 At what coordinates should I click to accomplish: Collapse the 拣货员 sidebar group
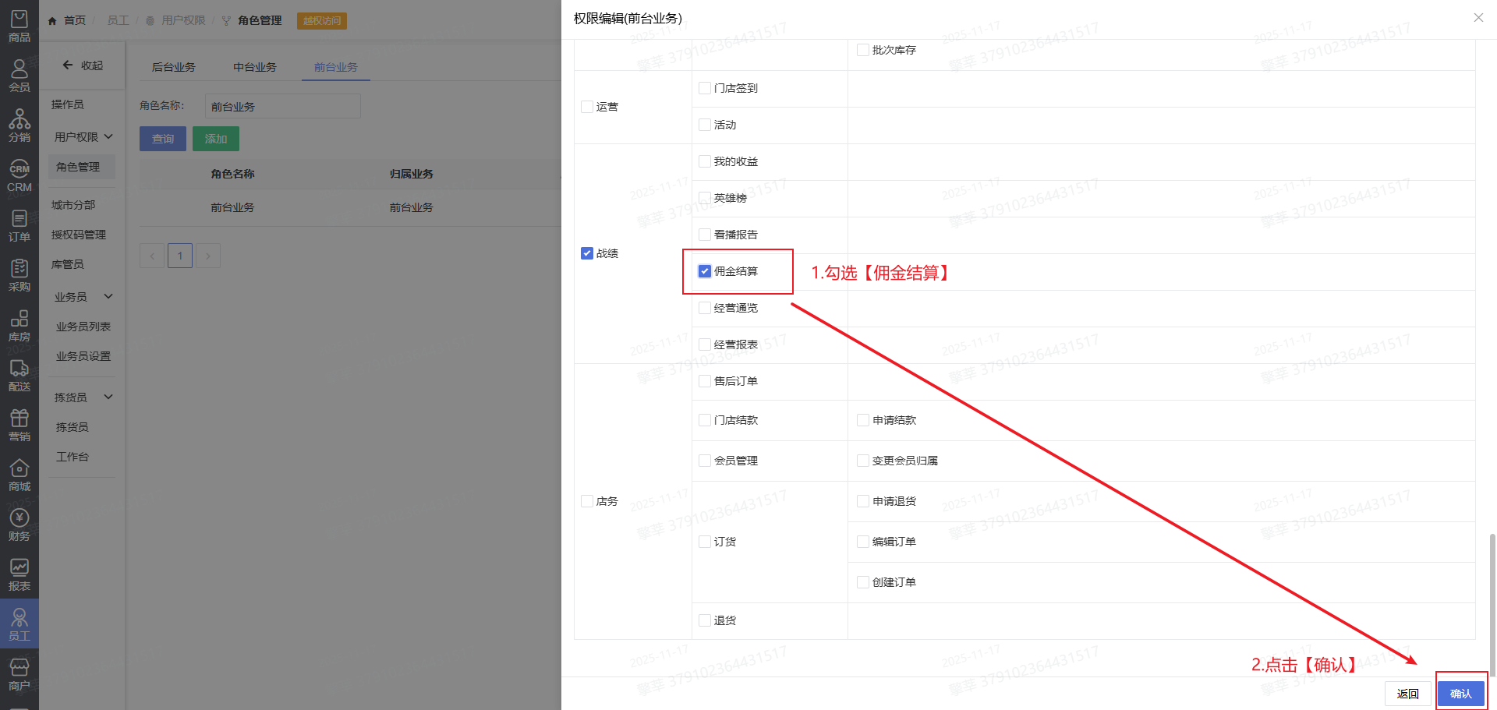[x=83, y=397]
